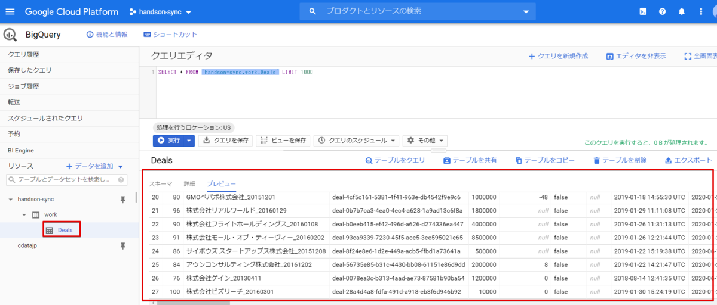Click cell 株式会社モール・オブ・ティーヴィー_20160202
Viewport: 717px width, 305px height.
point(256,238)
